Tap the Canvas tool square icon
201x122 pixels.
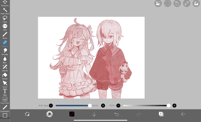(x=5, y=116)
